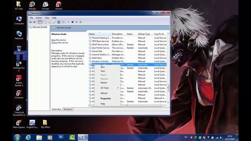Click the EN language indicator in tray
The image size is (251, 141).
point(186,137)
